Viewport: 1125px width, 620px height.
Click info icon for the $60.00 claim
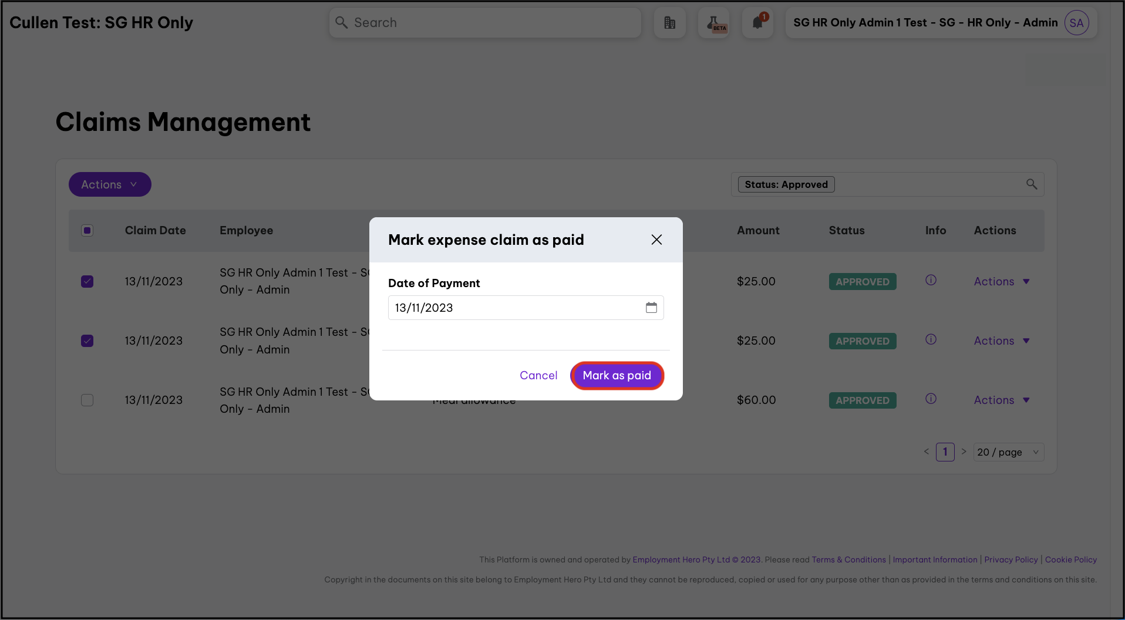coord(931,399)
